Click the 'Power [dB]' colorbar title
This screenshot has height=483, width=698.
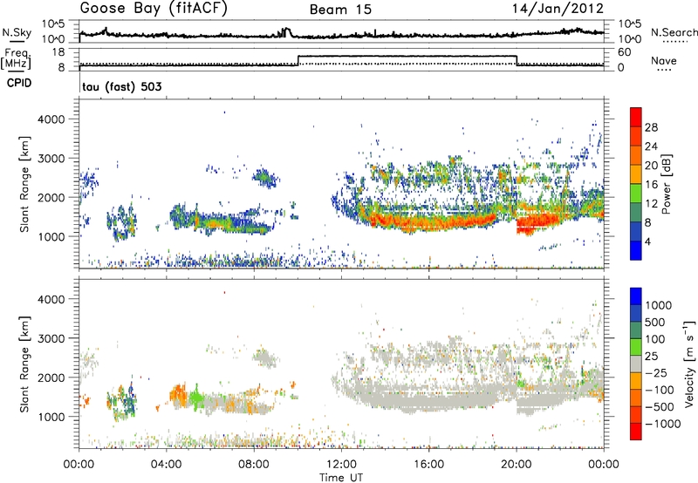coord(666,184)
